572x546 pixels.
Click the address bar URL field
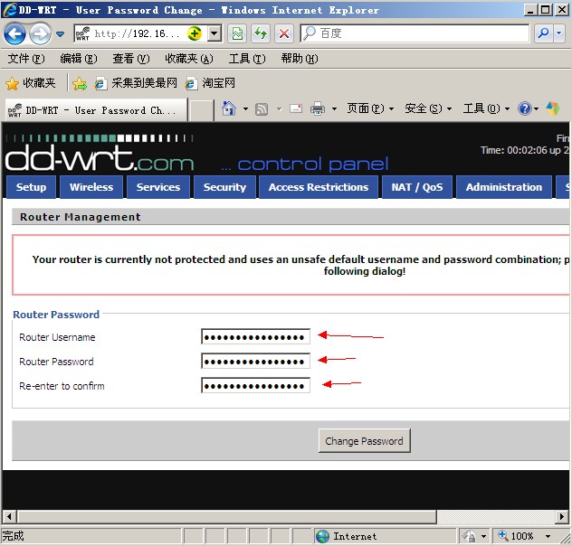click(138, 33)
